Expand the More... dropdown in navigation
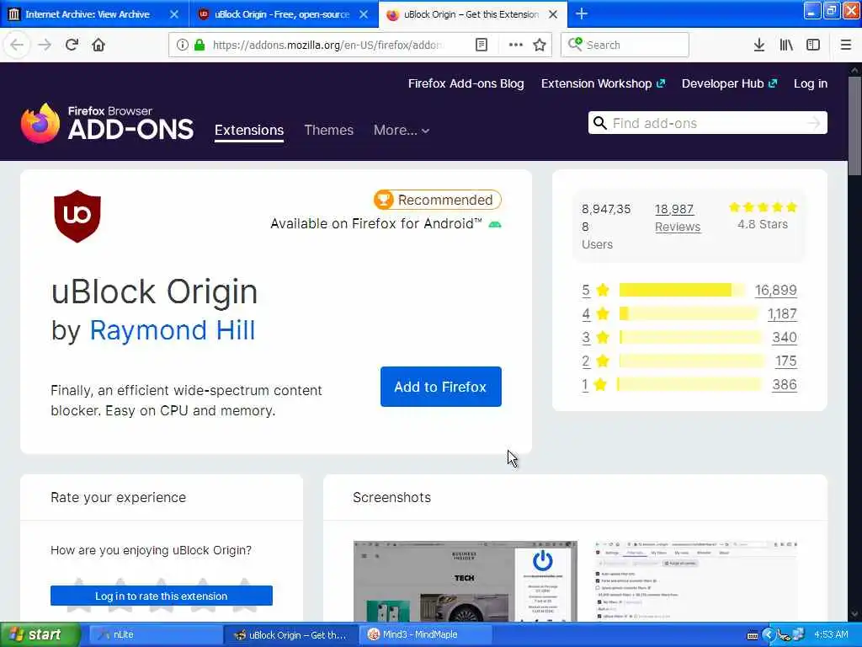Image resolution: width=862 pixels, height=647 pixels. coord(402,130)
